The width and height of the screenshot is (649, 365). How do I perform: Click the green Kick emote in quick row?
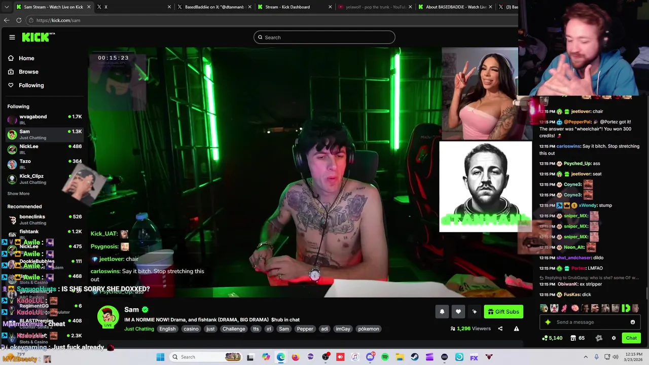(x=626, y=308)
